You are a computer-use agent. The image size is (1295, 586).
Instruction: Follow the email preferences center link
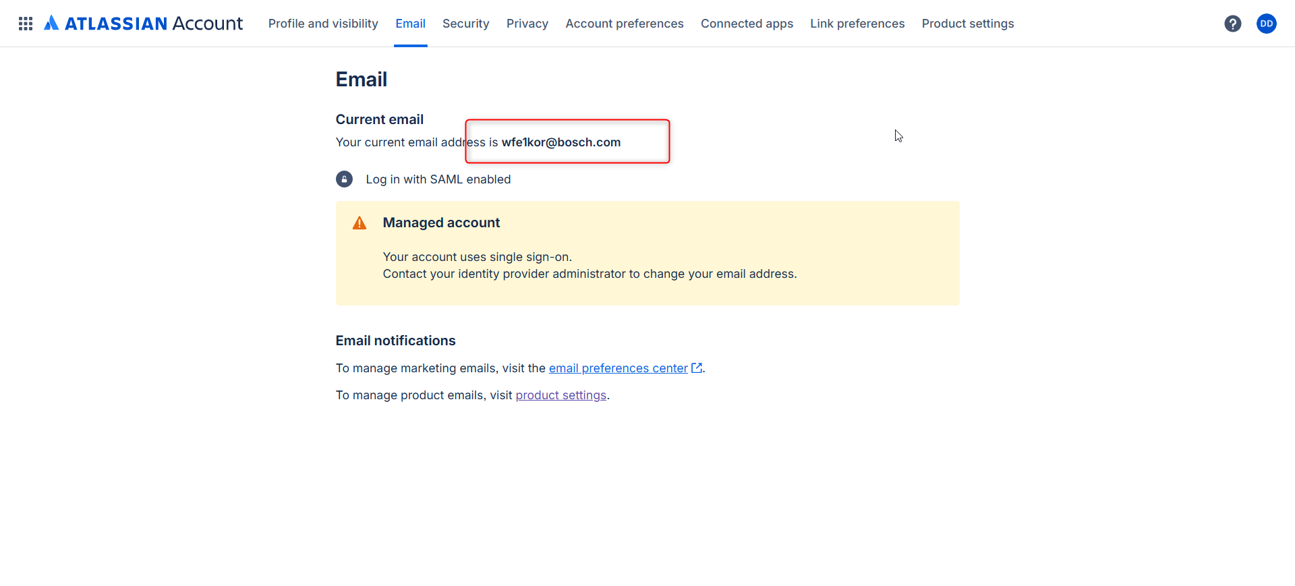618,368
